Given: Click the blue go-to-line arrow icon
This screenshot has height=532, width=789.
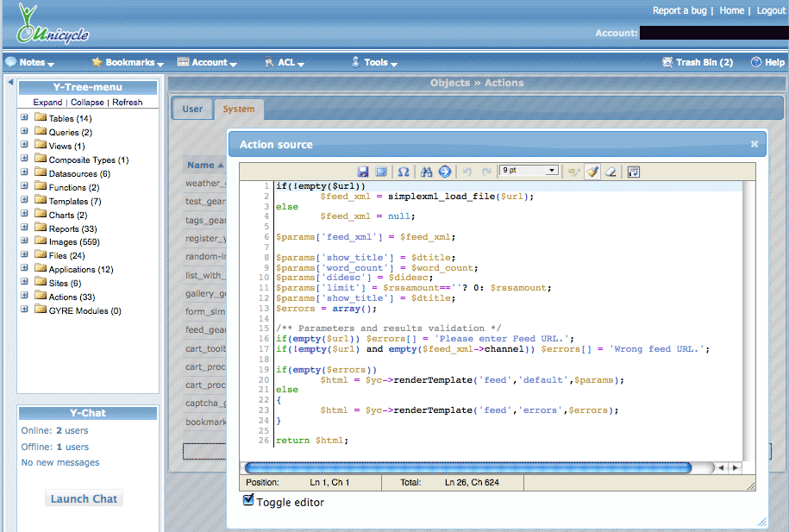Looking at the screenshot, I should (x=444, y=172).
